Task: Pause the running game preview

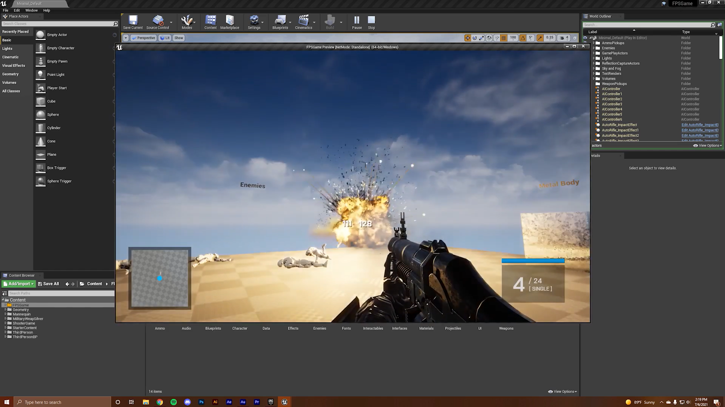Action: pos(357,22)
